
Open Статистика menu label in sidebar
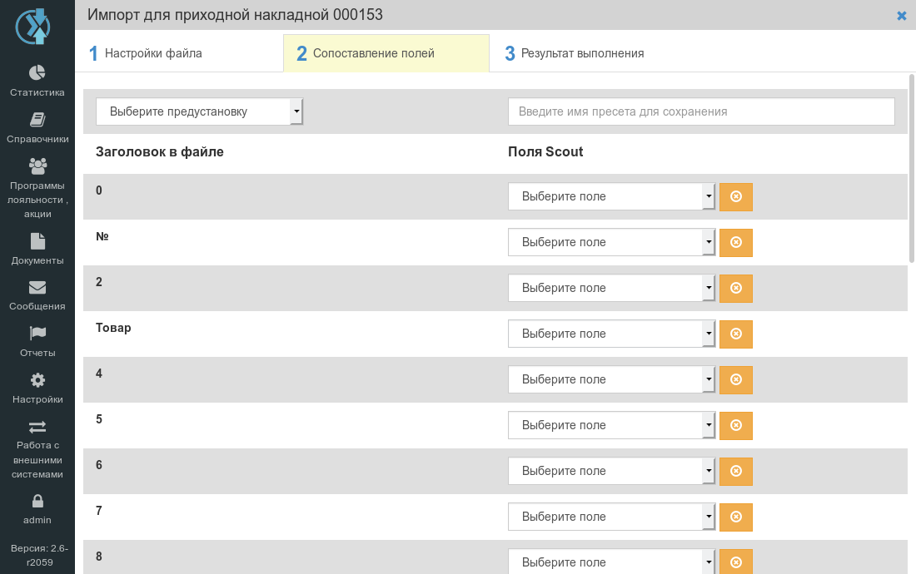tap(37, 92)
